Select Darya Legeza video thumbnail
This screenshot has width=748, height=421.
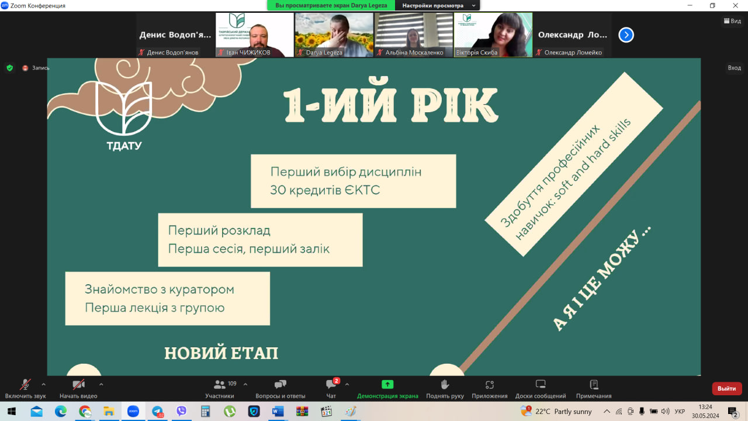point(334,35)
